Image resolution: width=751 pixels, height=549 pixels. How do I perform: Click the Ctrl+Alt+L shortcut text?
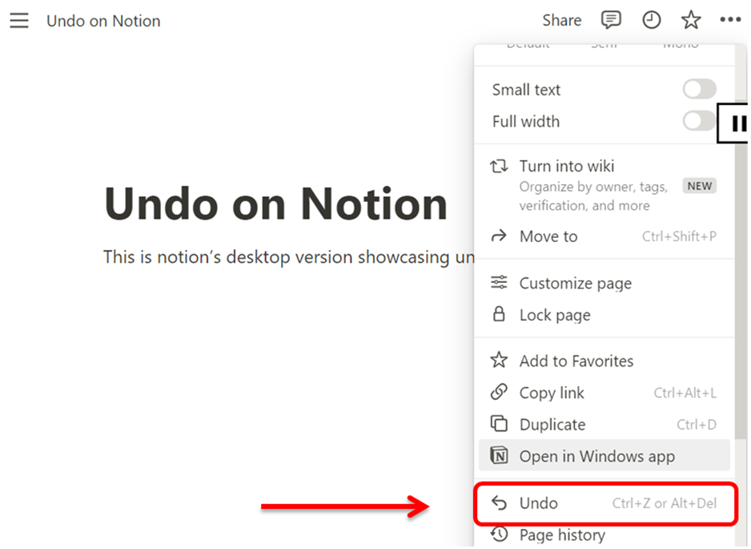(x=685, y=392)
